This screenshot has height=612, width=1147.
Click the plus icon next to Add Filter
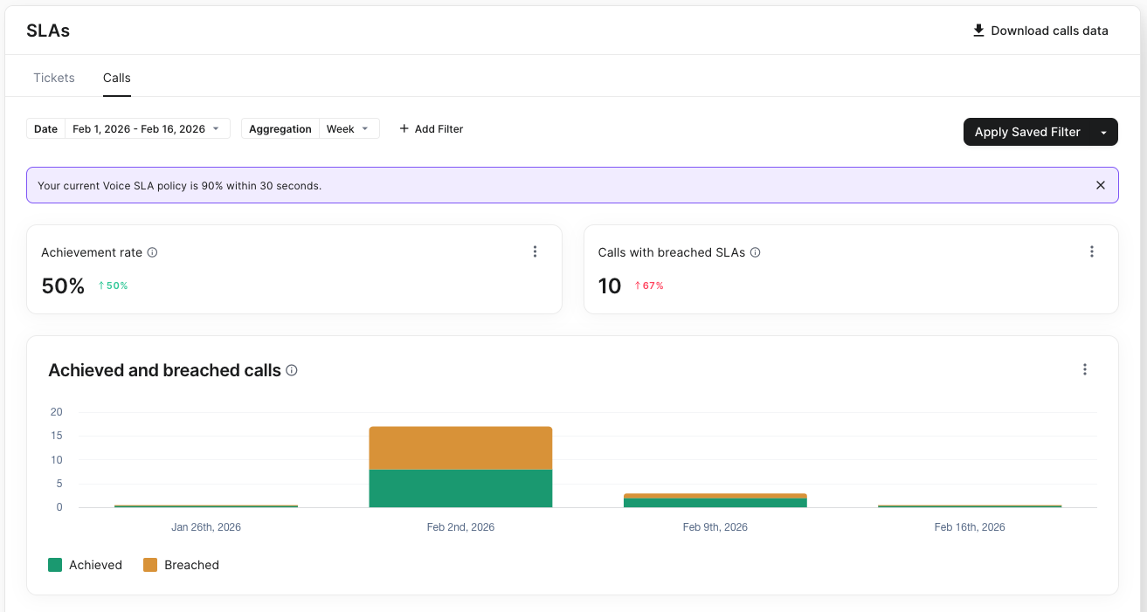pyautogui.click(x=403, y=128)
